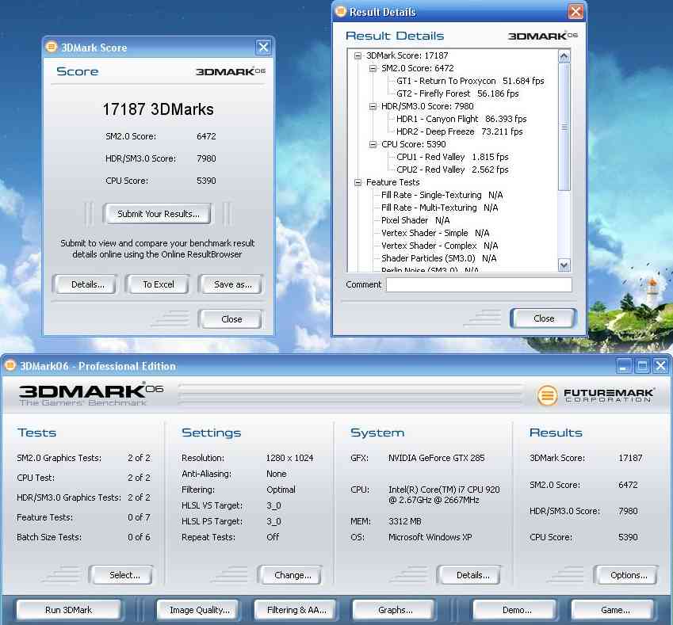Click the orange icon in 3DMark Score title bar
The width and height of the screenshot is (673, 625).
pos(52,48)
